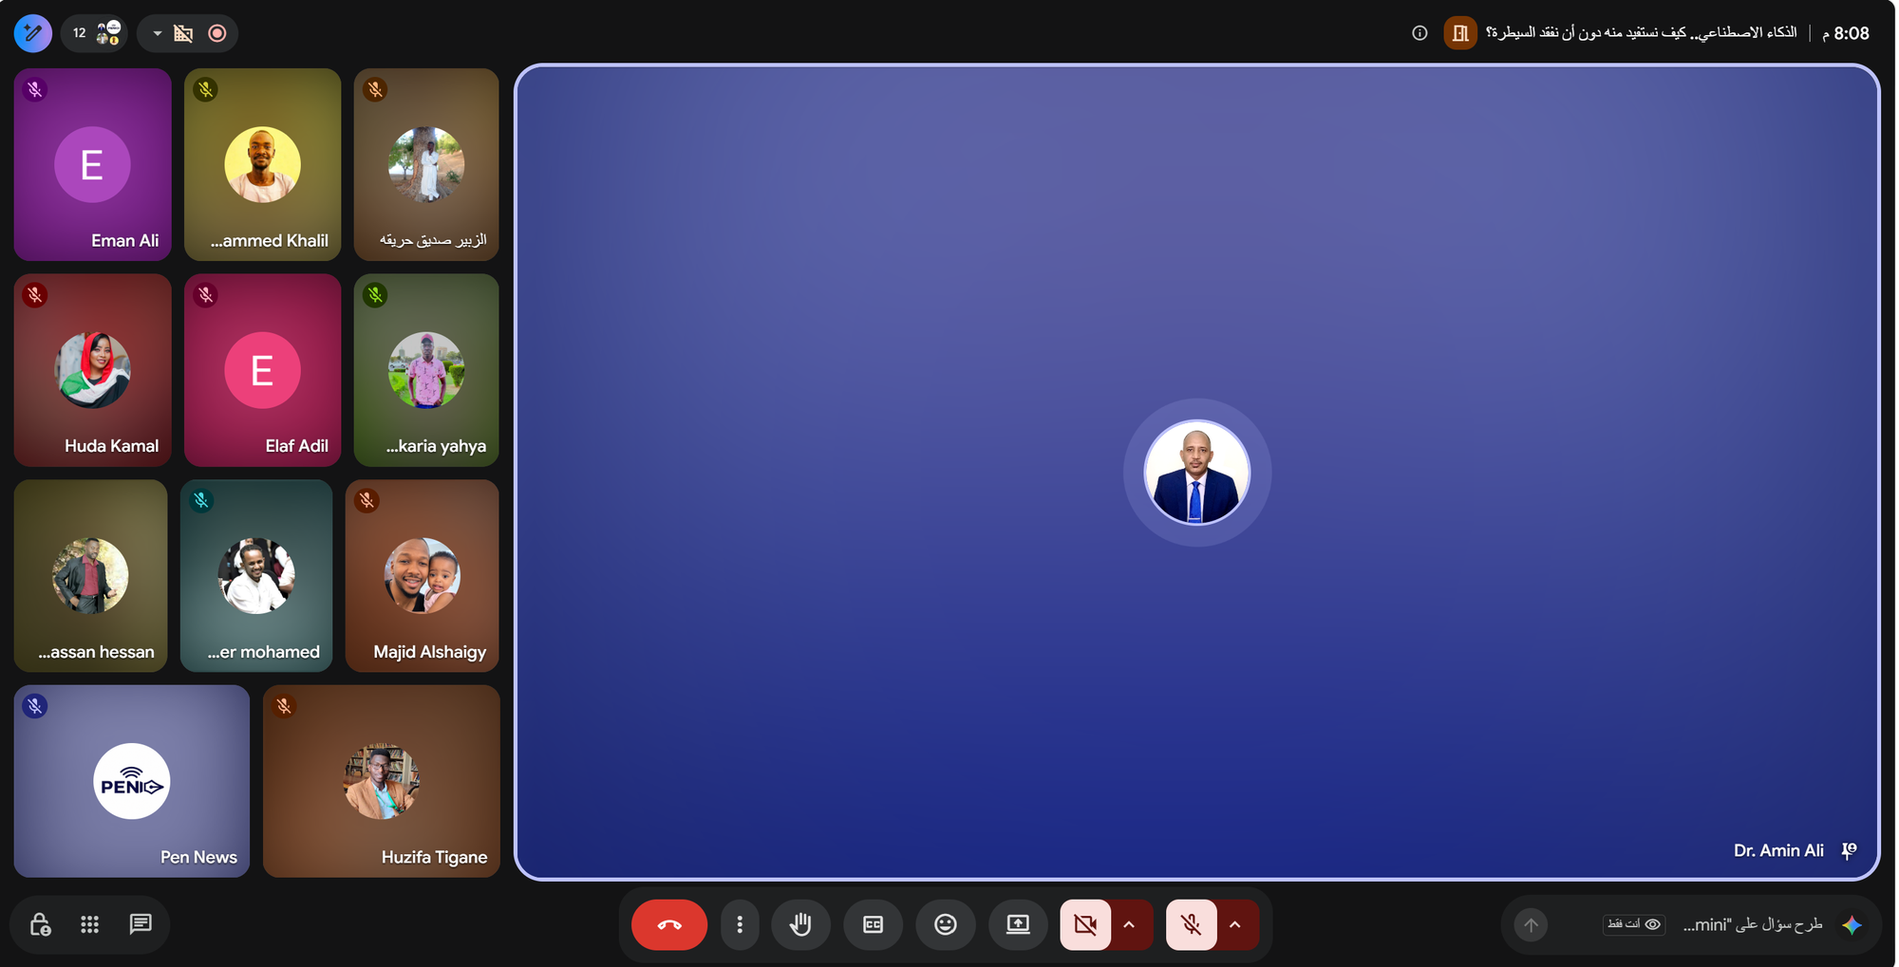The width and height of the screenshot is (1899, 967).
Task: Raise hand using the hand icon
Action: (800, 924)
